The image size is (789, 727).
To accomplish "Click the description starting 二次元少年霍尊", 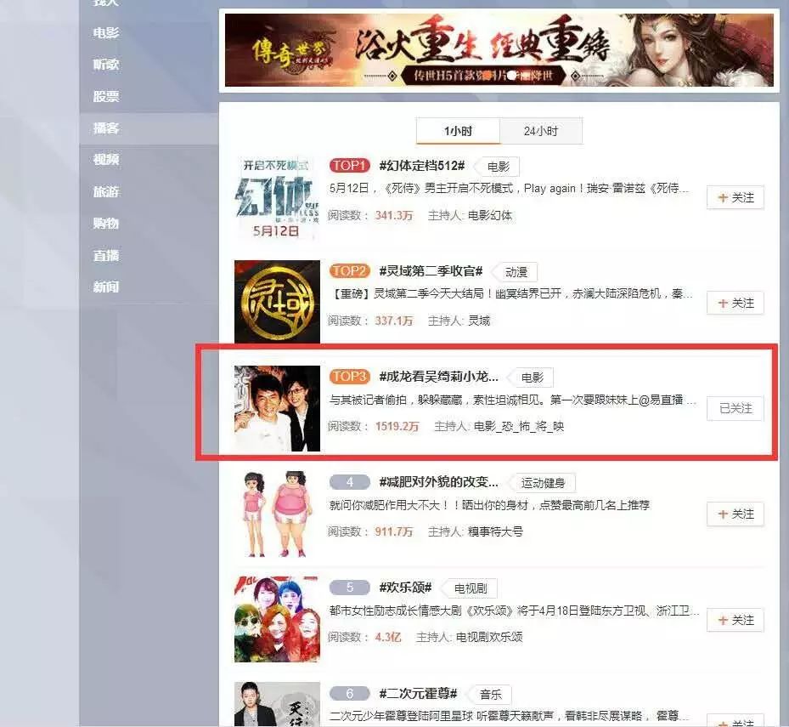I will (x=510, y=716).
